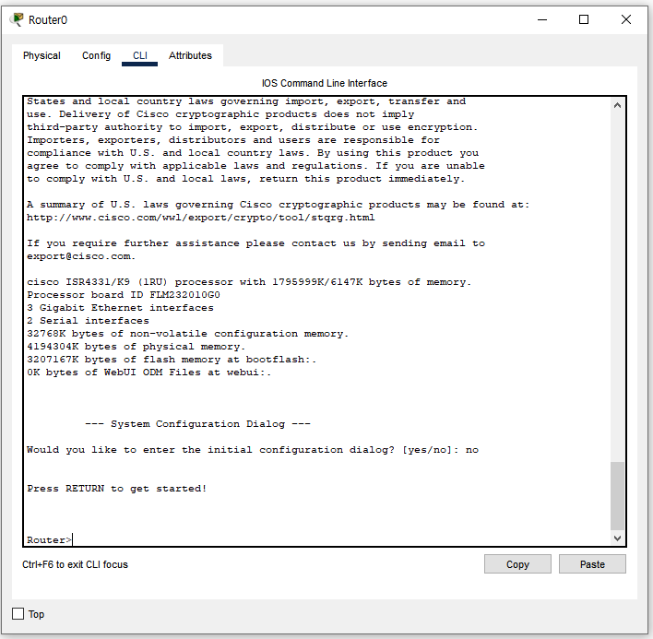The width and height of the screenshot is (653, 639).
Task: Click 'Processor board ID FLM232010G0' line
Action: click(124, 295)
